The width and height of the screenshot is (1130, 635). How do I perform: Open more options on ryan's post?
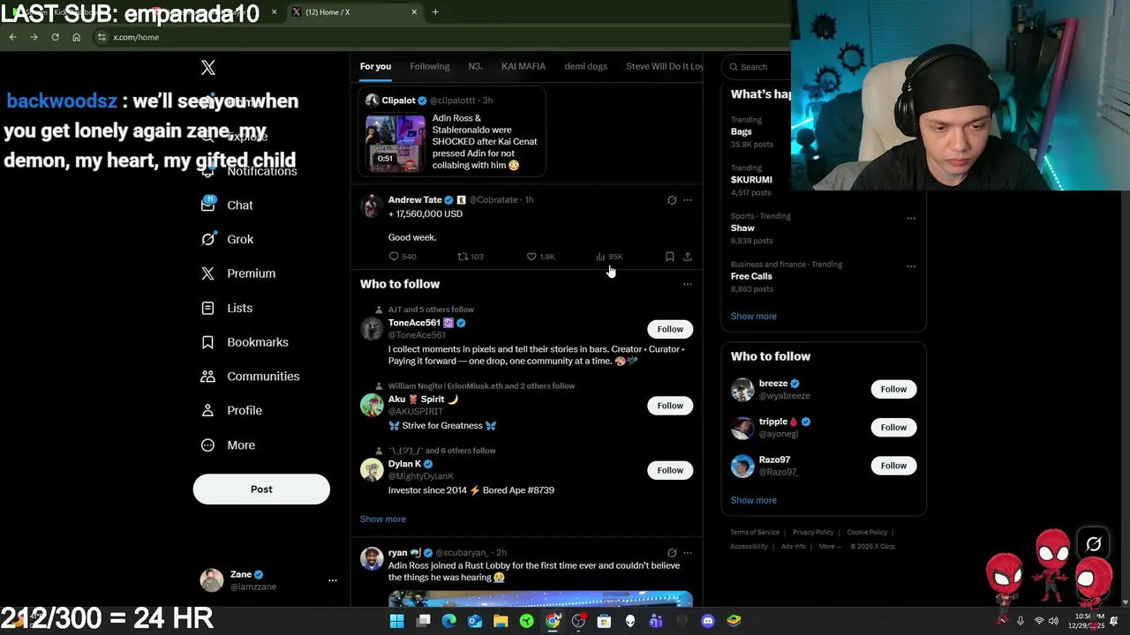point(688,553)
